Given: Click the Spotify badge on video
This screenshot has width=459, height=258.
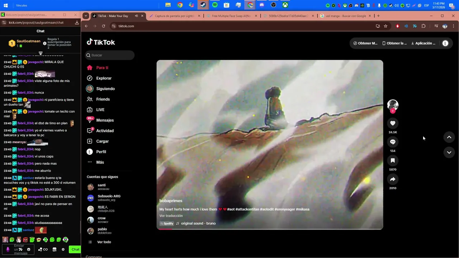Looking at the screenshot, I should (x=166, y=223).
